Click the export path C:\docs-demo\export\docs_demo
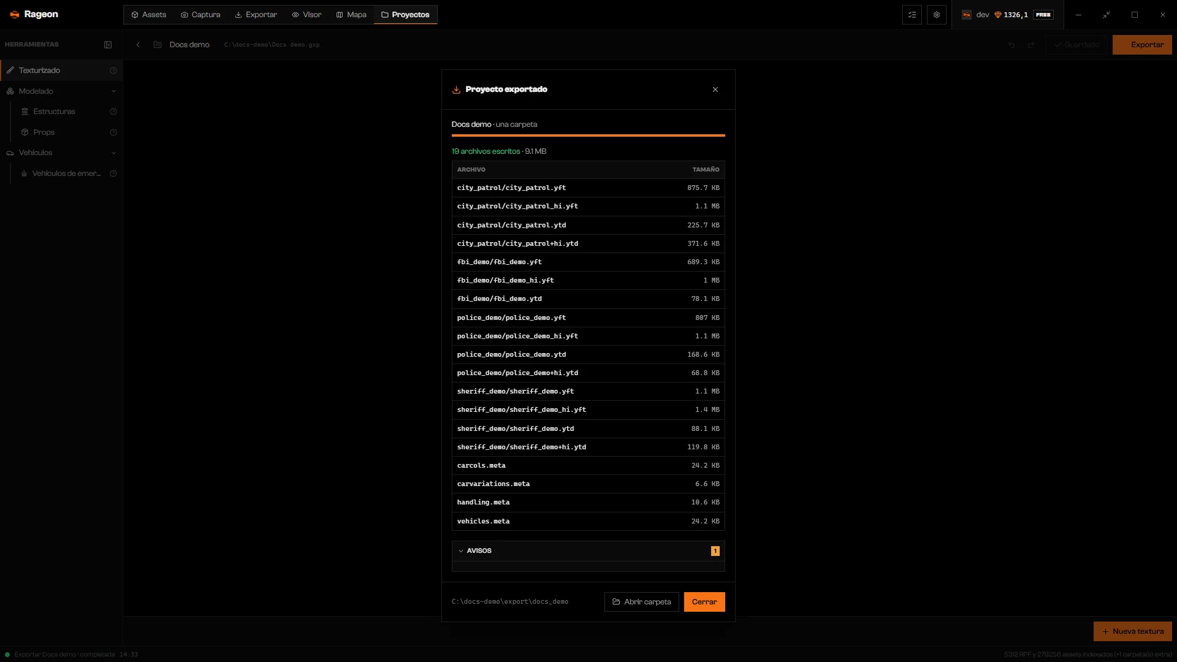This screenshot has height=662, width=1177. (x=510, y=602)
